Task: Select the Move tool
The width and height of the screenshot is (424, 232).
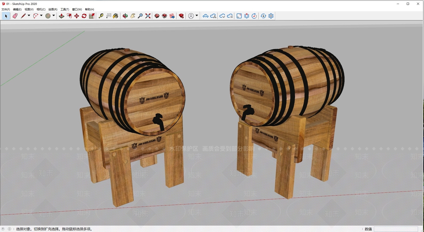Action: [77, 16]
